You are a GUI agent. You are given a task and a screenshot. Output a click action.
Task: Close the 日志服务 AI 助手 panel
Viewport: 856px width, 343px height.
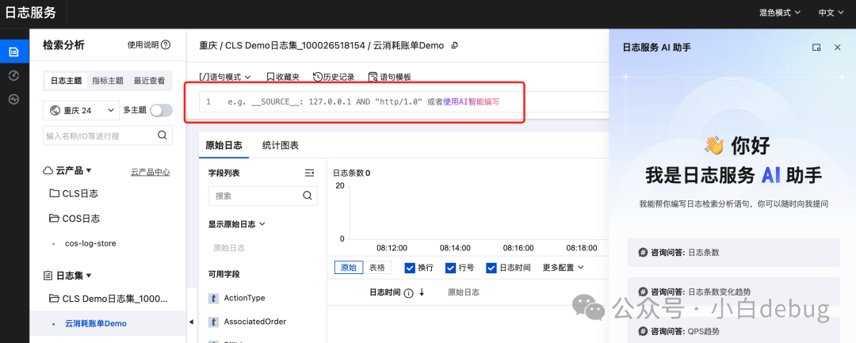(838, 48)
